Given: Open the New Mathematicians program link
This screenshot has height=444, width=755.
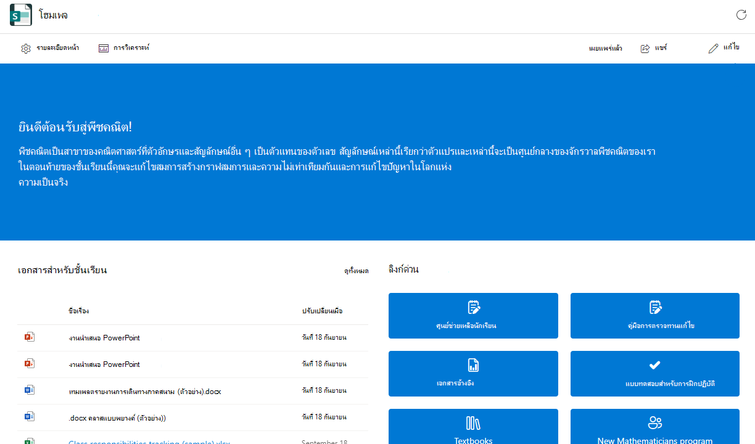Looking at the screenshot, I should 655,427.
